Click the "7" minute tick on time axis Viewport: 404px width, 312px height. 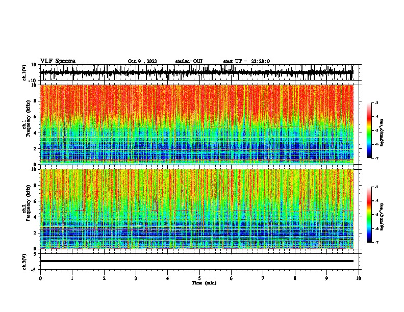coord(263,278)
